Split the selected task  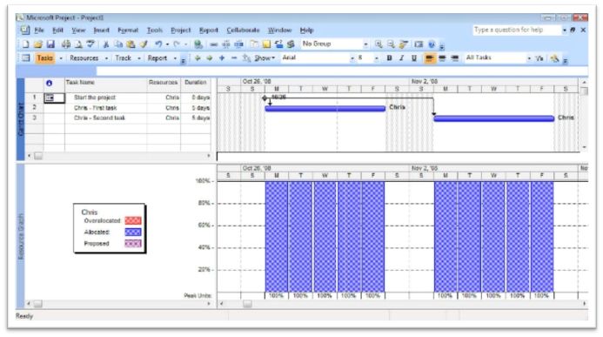coord(238,44)
